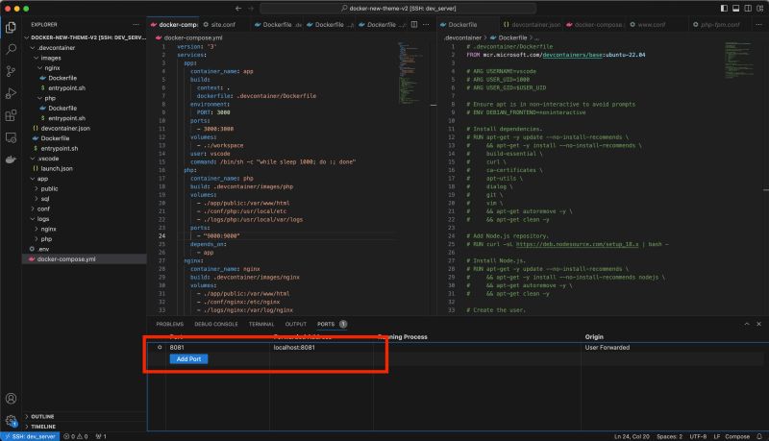Toggle secondary sidebar visibility in title bar
769x441 pixels.
pyautogui.click(x=748, y=9)
